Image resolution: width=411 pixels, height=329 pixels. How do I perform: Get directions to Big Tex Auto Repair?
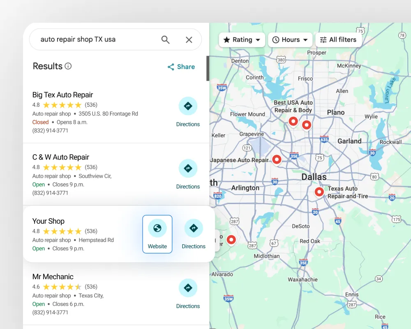coord(188,106)
